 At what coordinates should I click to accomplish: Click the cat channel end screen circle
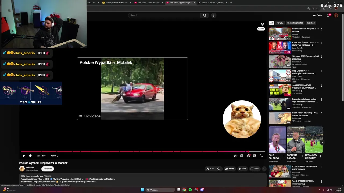click(x=242, y=119)
